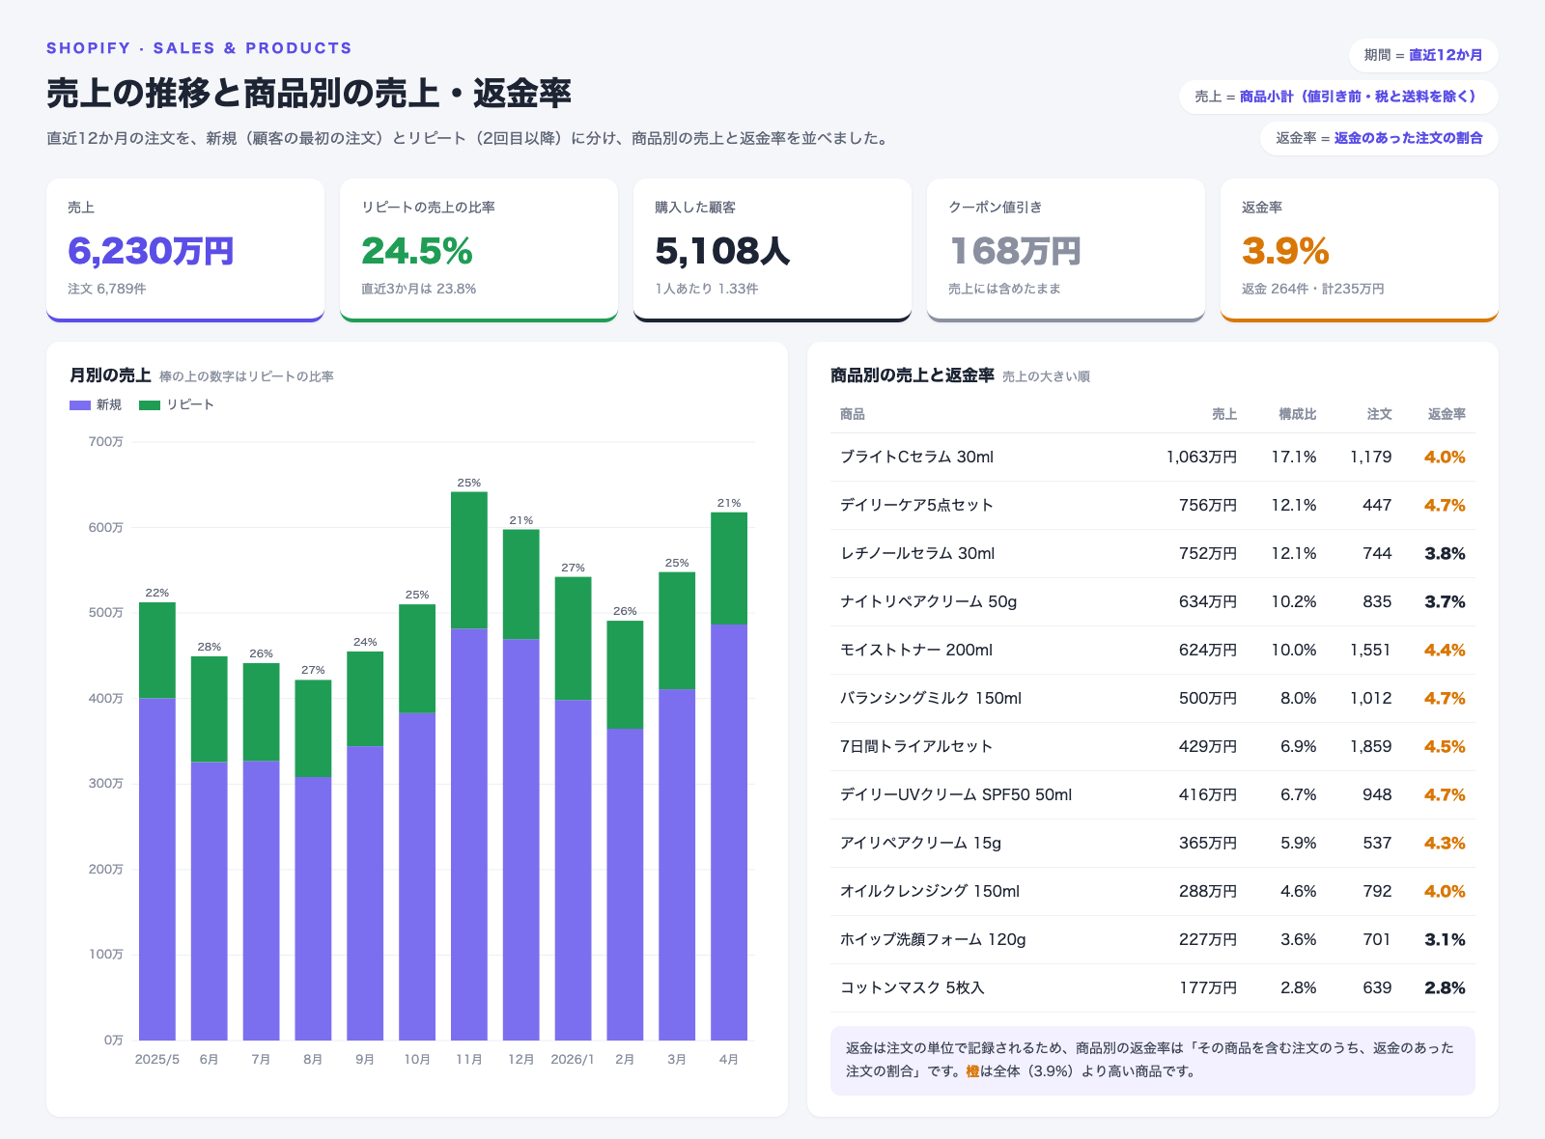Select the 売上 6,230万円 summary card

pyautogui.click(x=185, y=250)
